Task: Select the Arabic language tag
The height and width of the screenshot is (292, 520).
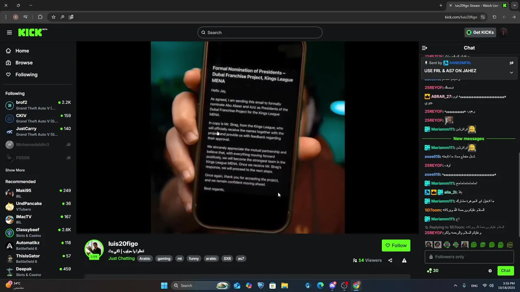Action: tap(145, 258)
